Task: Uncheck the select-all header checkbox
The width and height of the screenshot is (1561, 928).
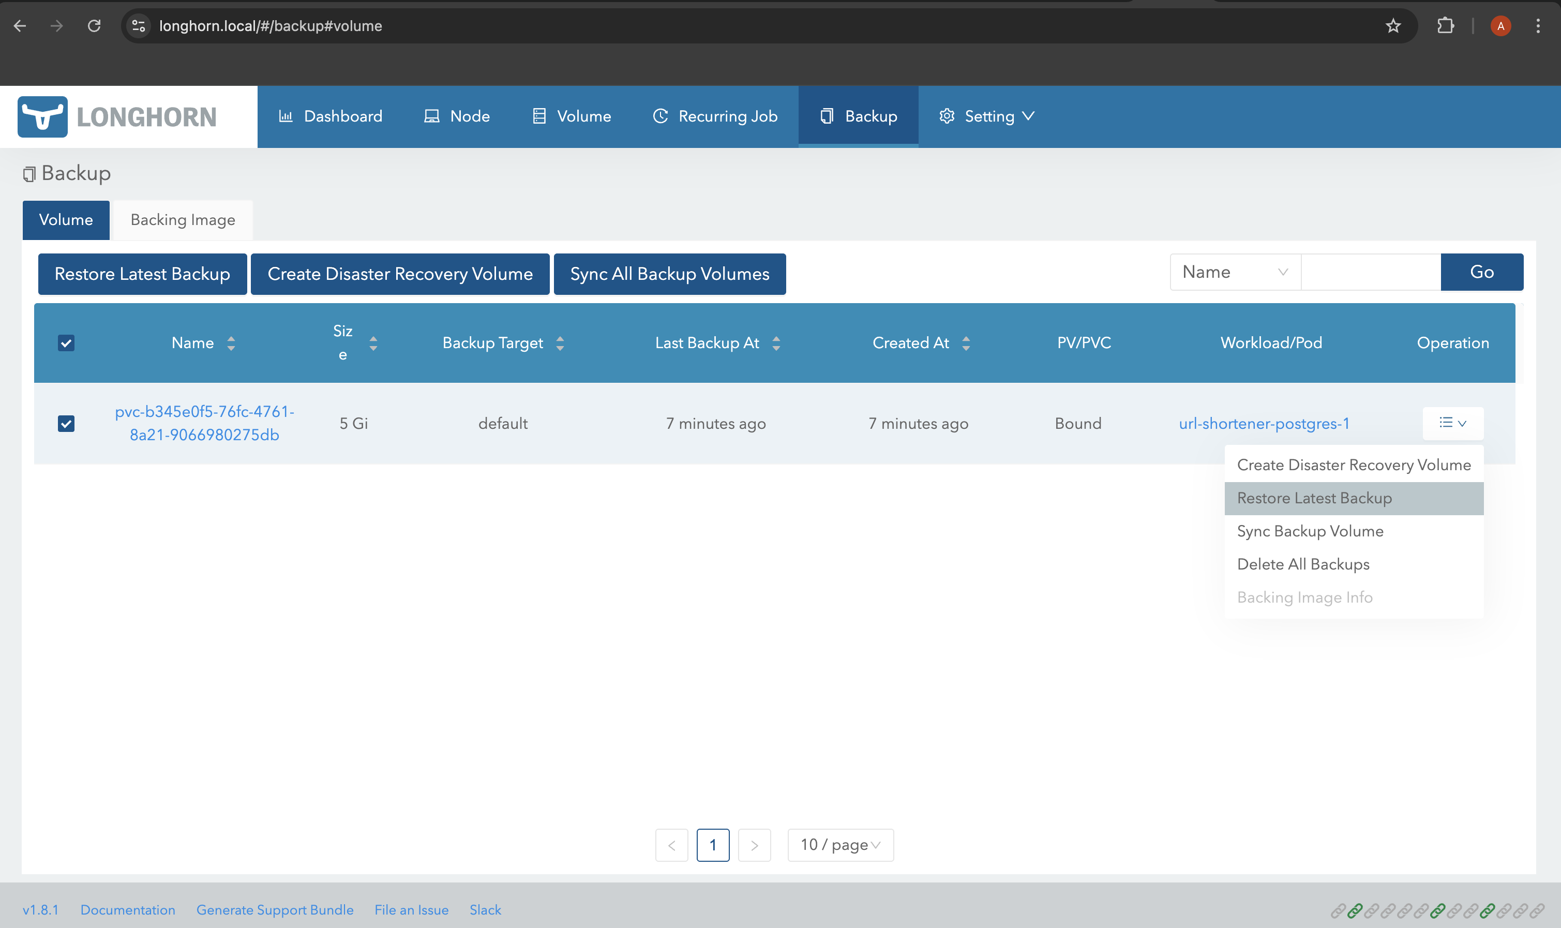Action: point(66,342)
